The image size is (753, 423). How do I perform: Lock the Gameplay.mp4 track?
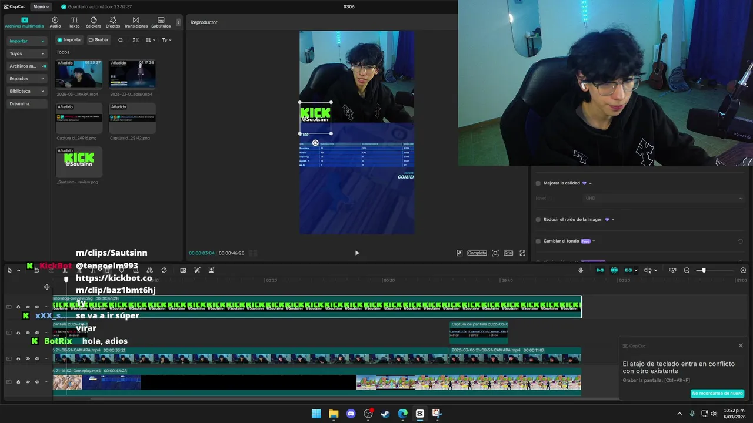point(18,382)
